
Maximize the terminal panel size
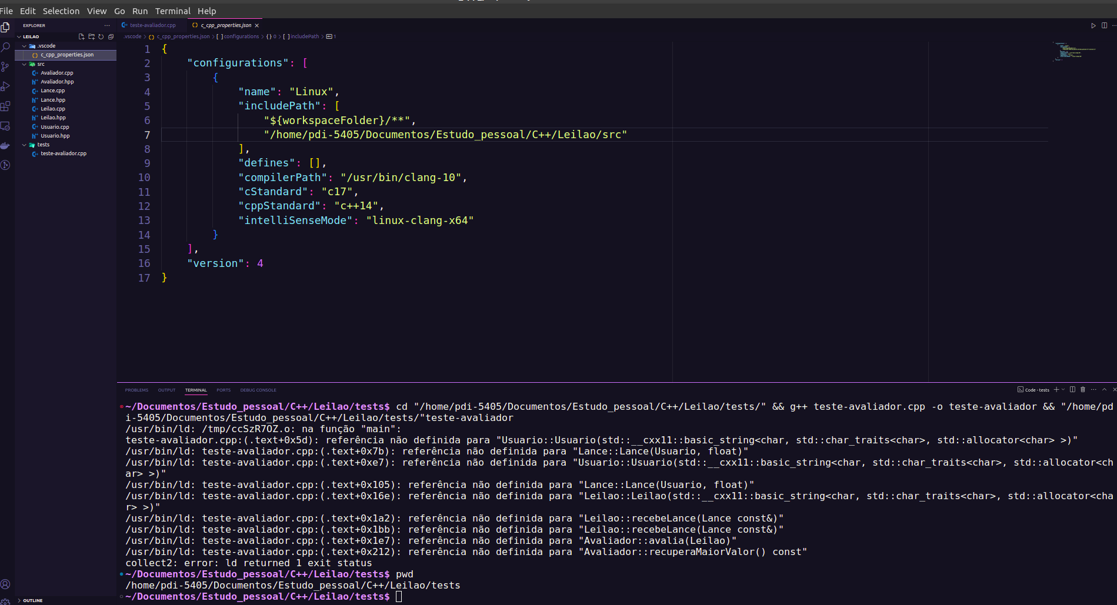1105,389
